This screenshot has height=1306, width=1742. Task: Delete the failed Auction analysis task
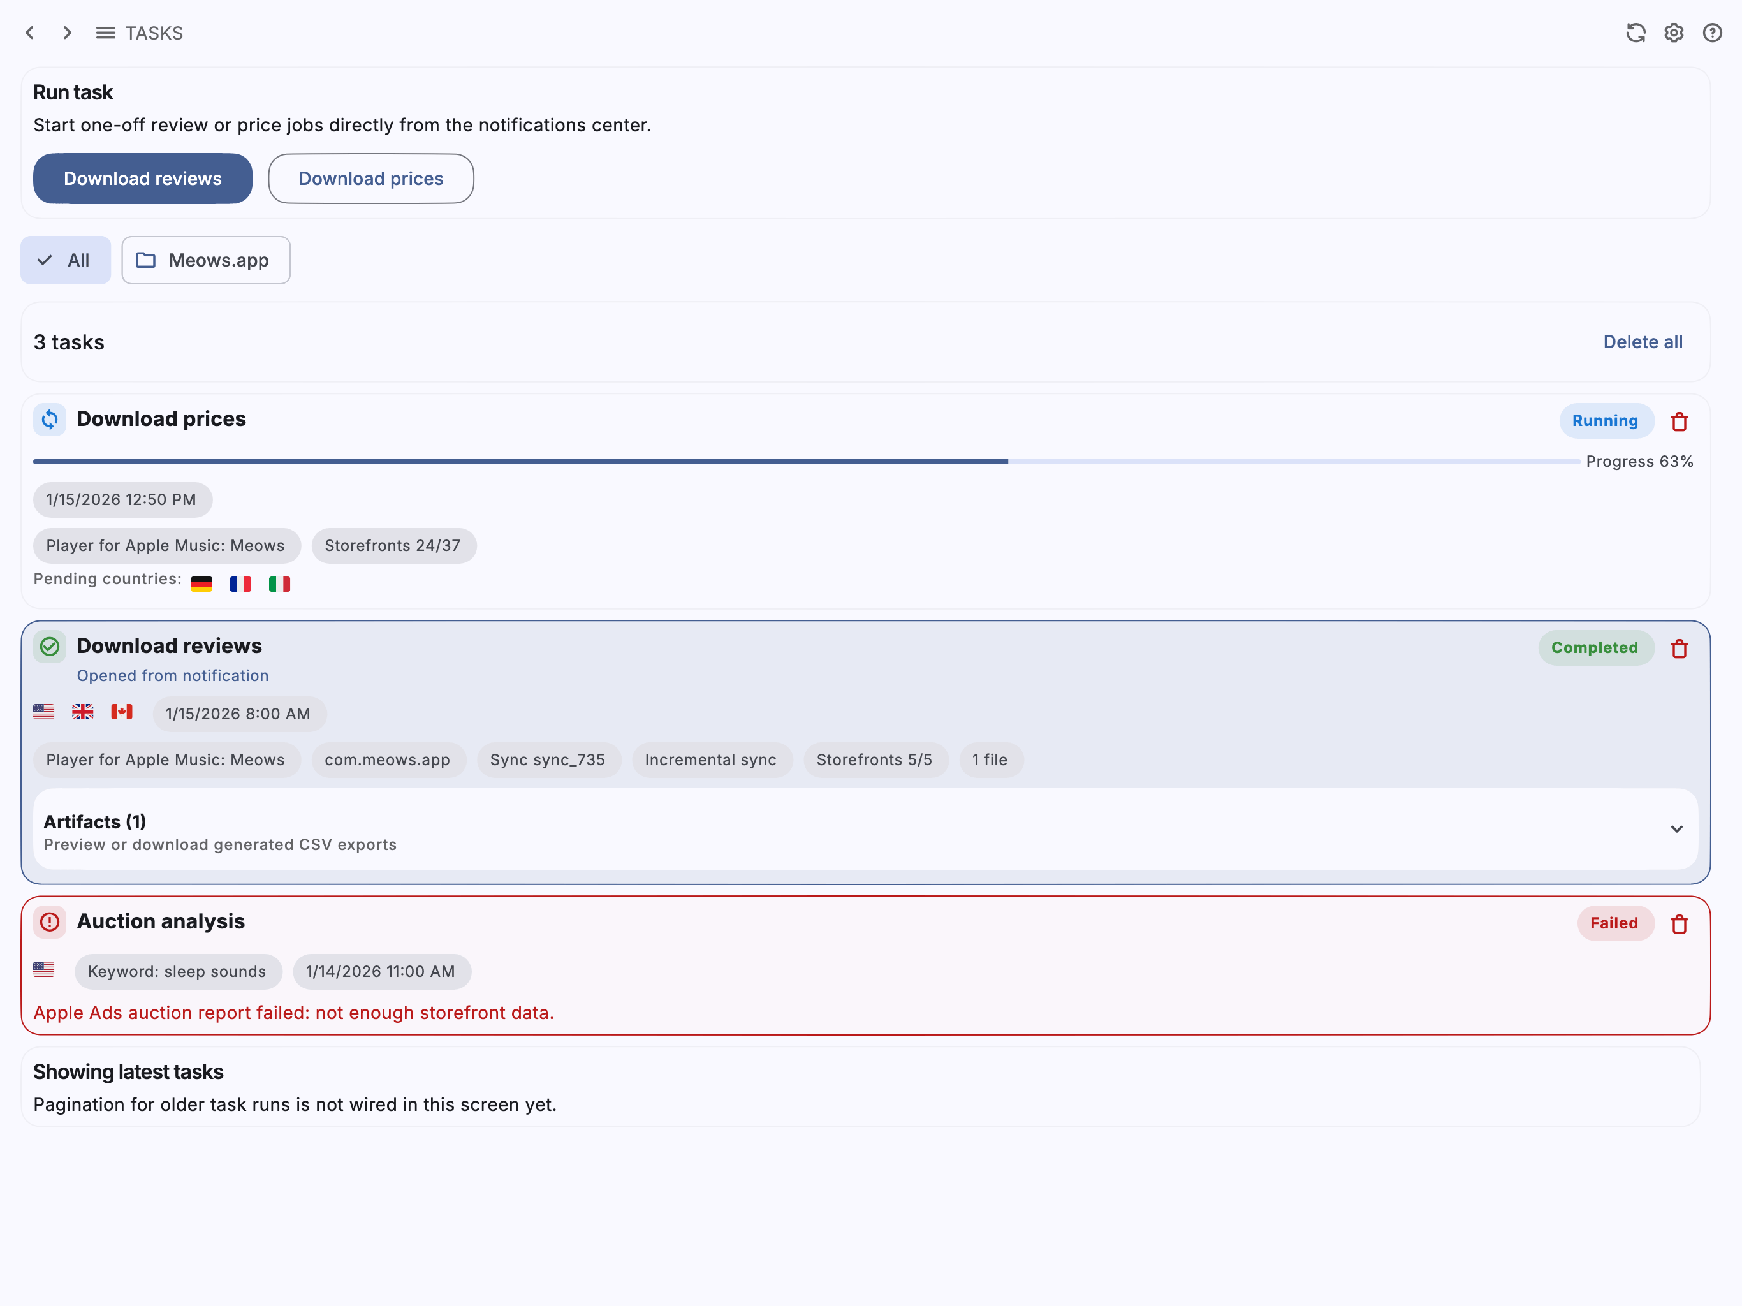tap(1679, 924)
